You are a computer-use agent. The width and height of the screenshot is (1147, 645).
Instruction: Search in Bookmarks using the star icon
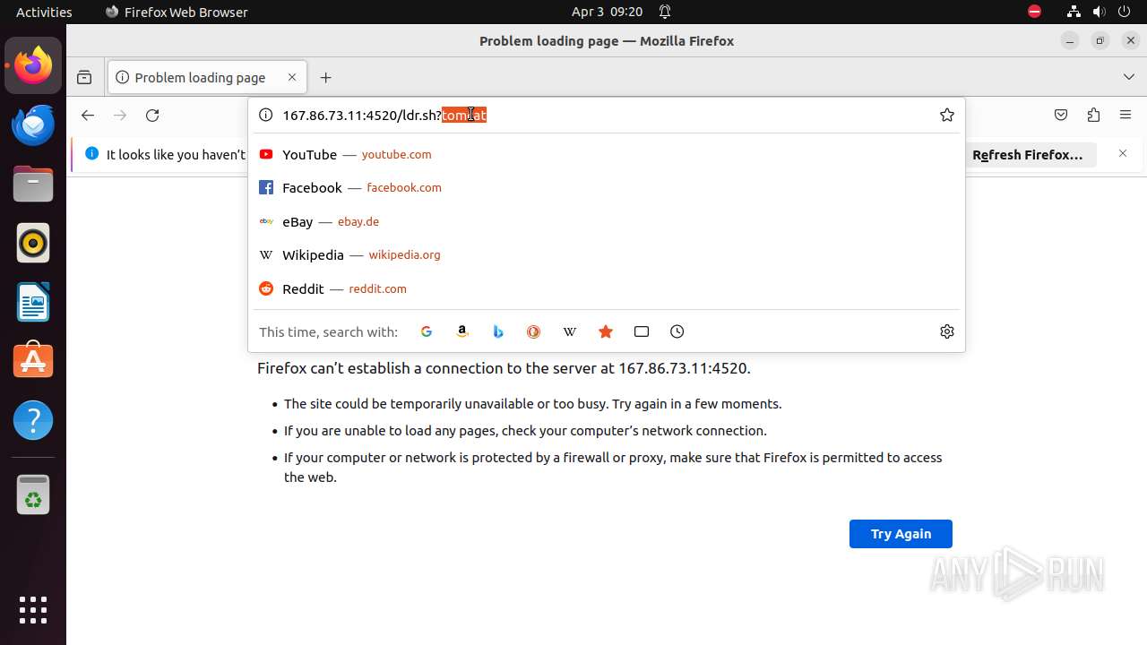[606, 331]
